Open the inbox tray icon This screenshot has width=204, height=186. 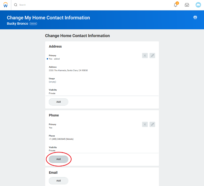(x=187, y=5)
